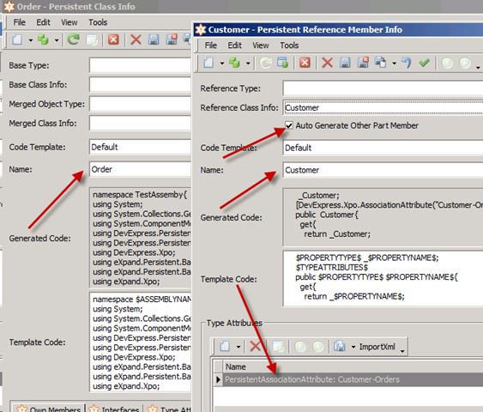This screenshot has height=412, width=483.
Task: Click the green refresh icon in the Order toolbar
Action: pyautogui.click(x=73, y=39)
